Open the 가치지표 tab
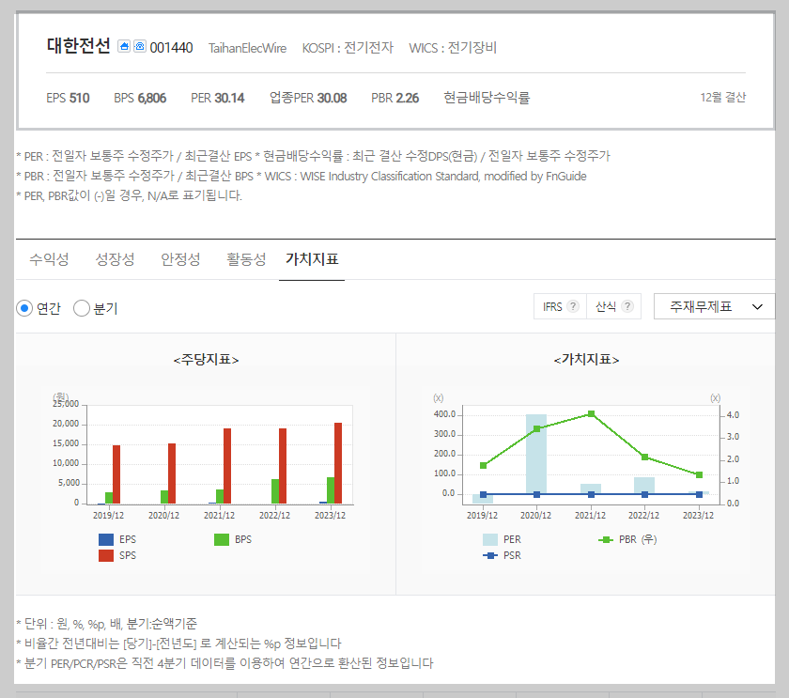Image resolution: width=789 pixels, height=698 pixels. 311,259
